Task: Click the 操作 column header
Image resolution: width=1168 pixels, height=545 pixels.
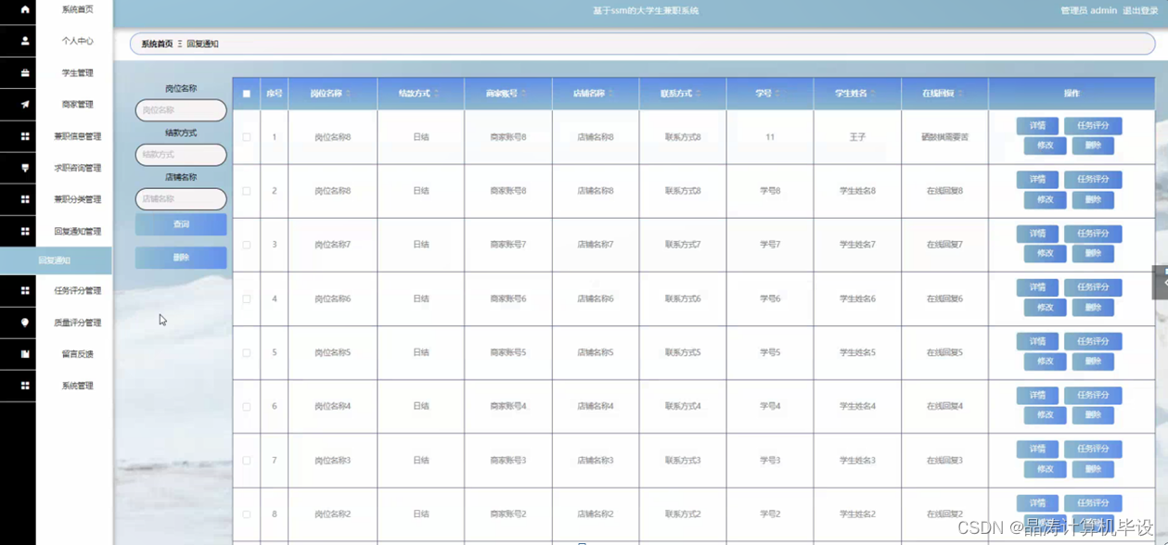Action: click(x=1072, y=94)
